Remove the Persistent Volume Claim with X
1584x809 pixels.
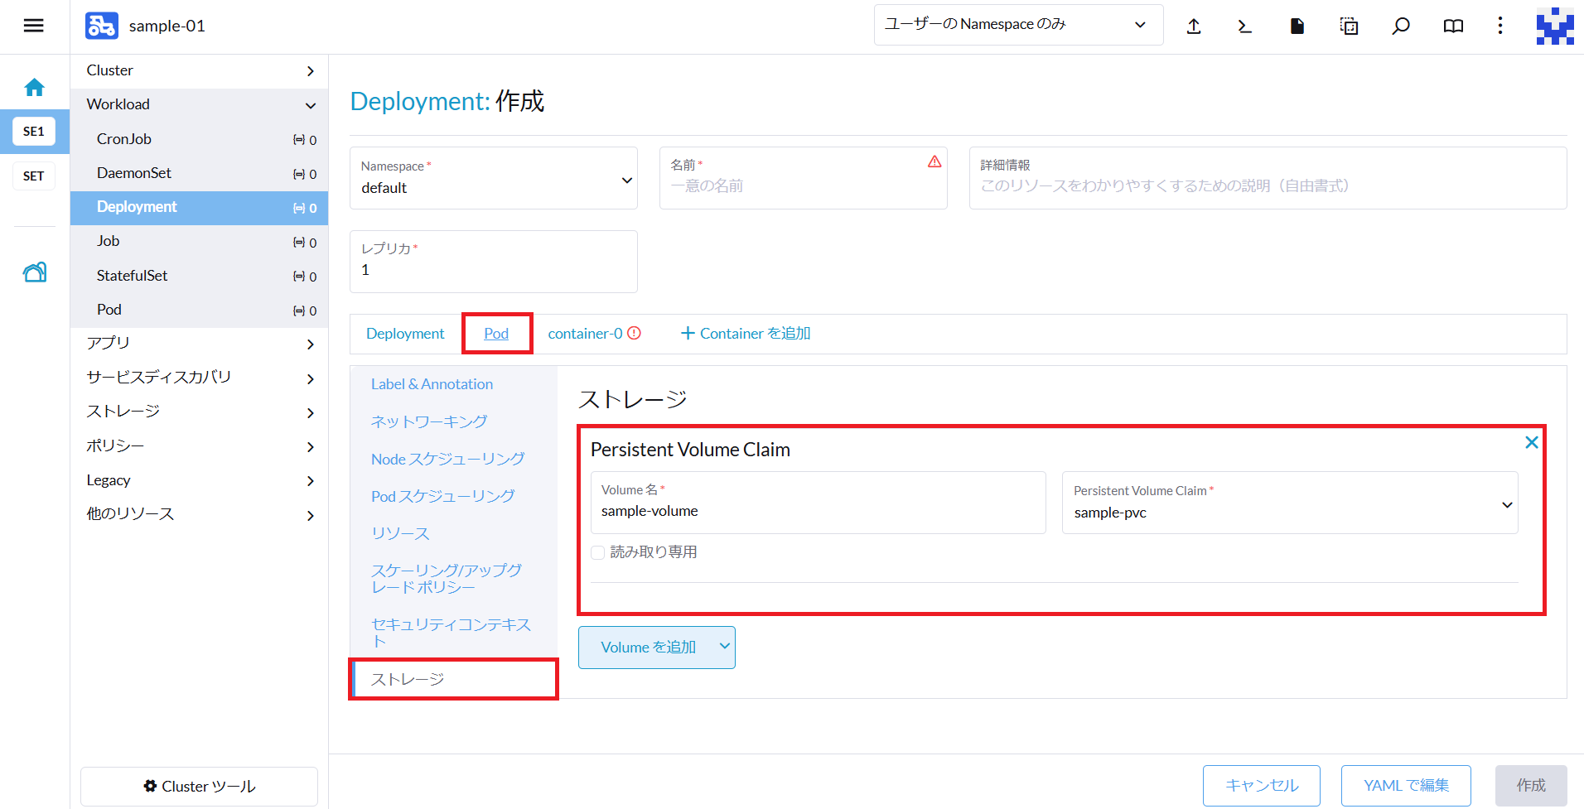coord(1531,442)
